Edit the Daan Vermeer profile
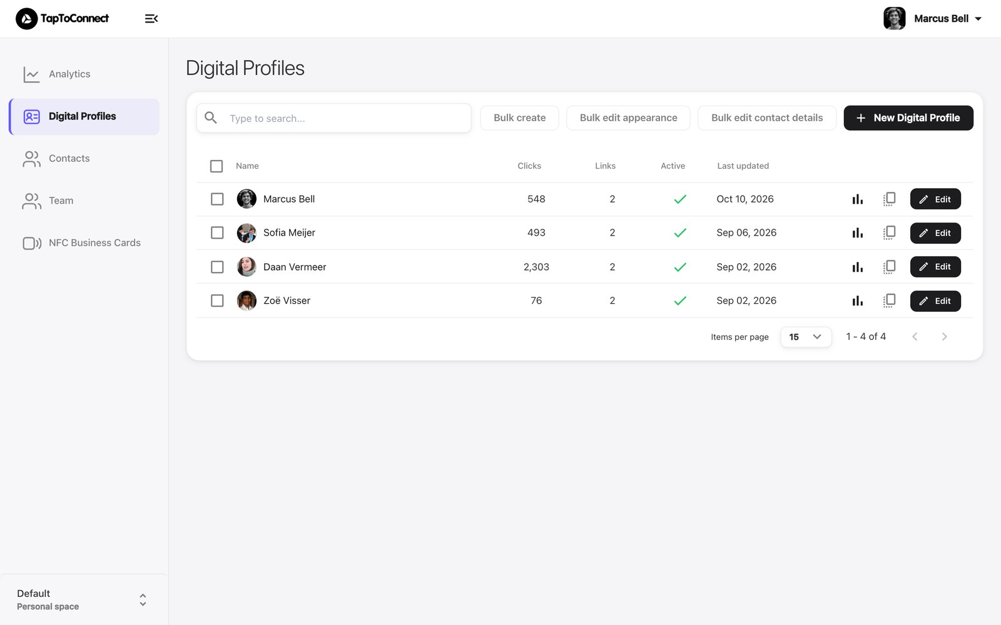 [935, 267]
